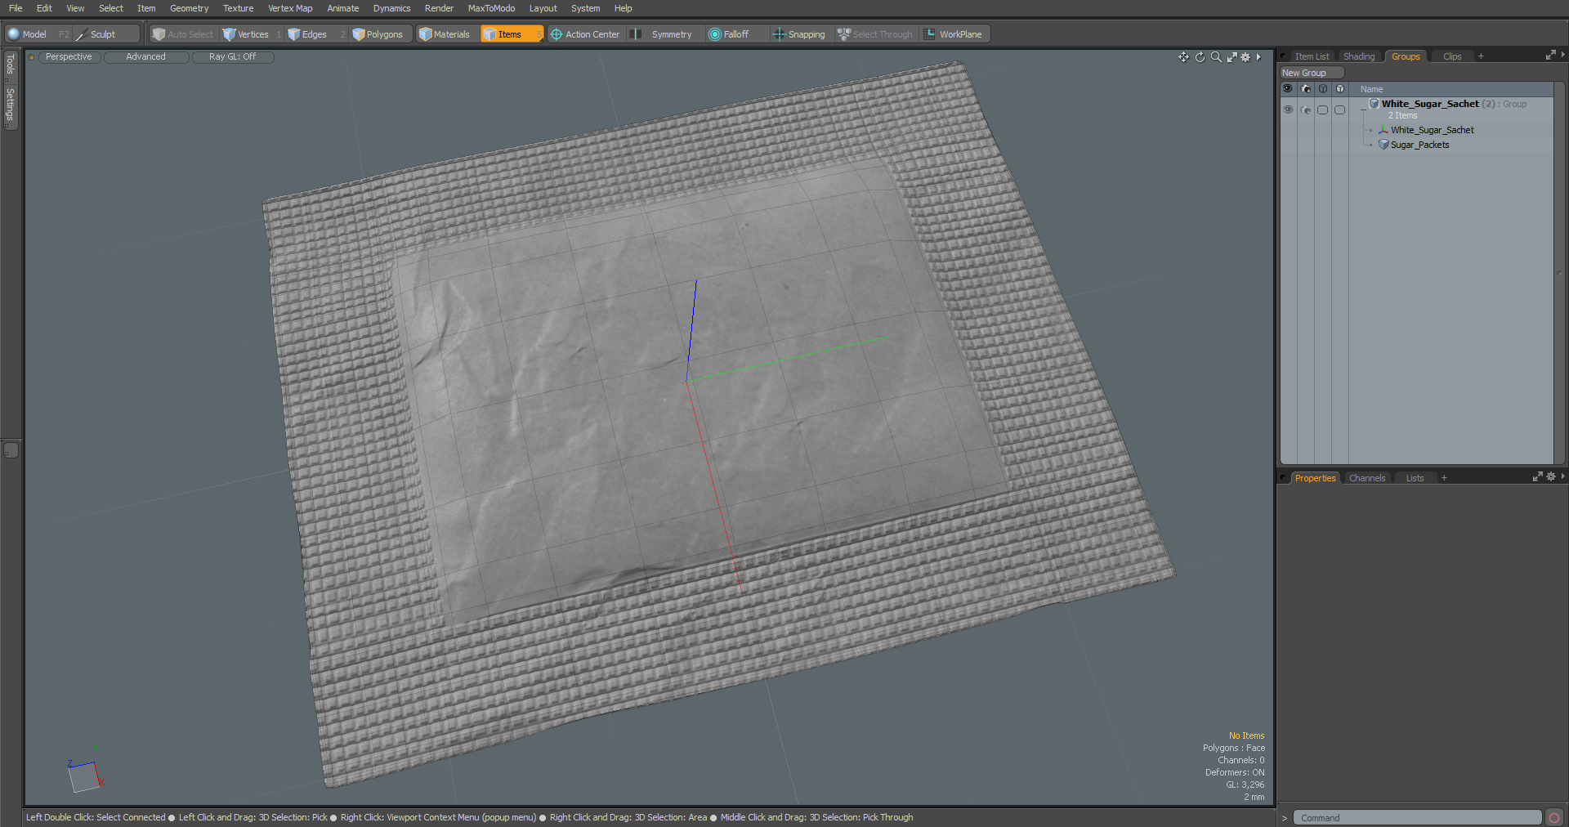Screen dimensions: 1569x827
Task: Open the Advanced shading dropdown
Action: pos(146,57)
